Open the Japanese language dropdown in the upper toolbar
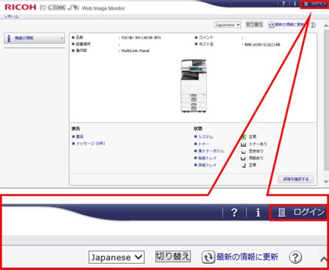329x270 pixels. pyautogui.click(x=228, y=24)
